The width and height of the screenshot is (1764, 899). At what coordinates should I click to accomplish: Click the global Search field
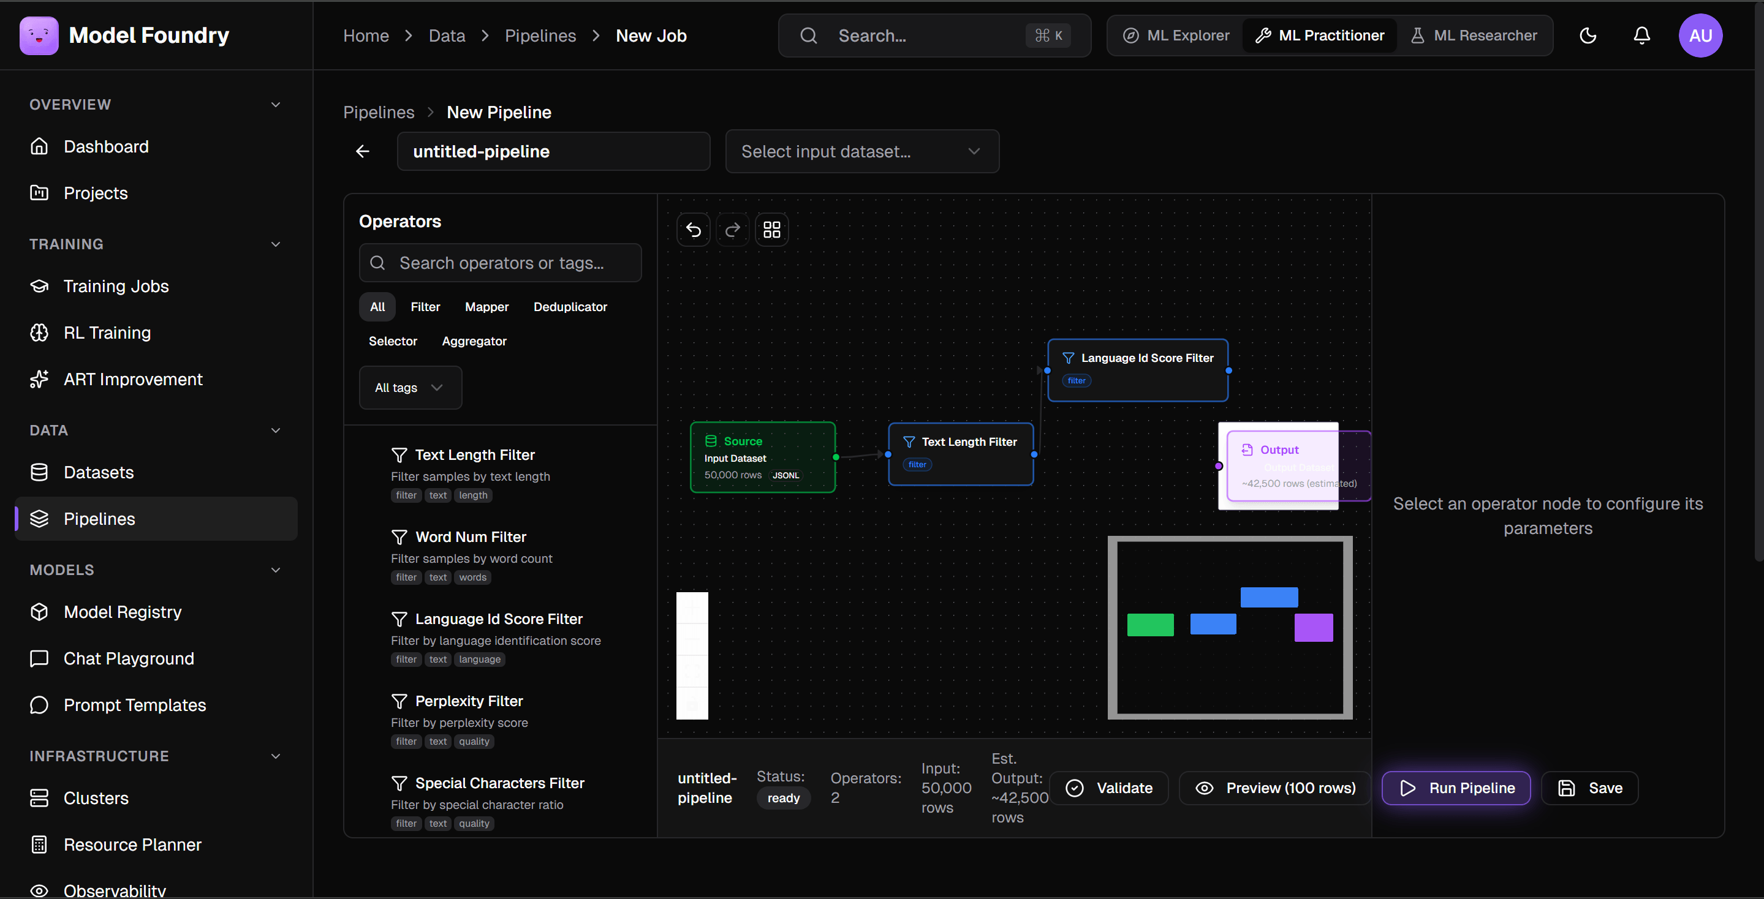click(934, 36)
